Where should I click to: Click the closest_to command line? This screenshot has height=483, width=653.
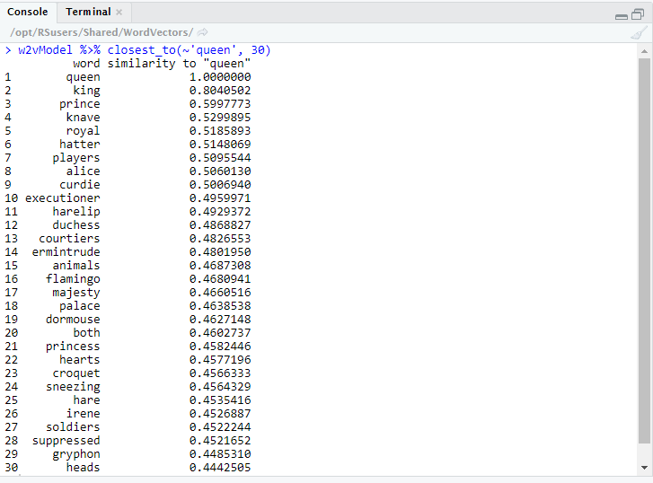144,50
